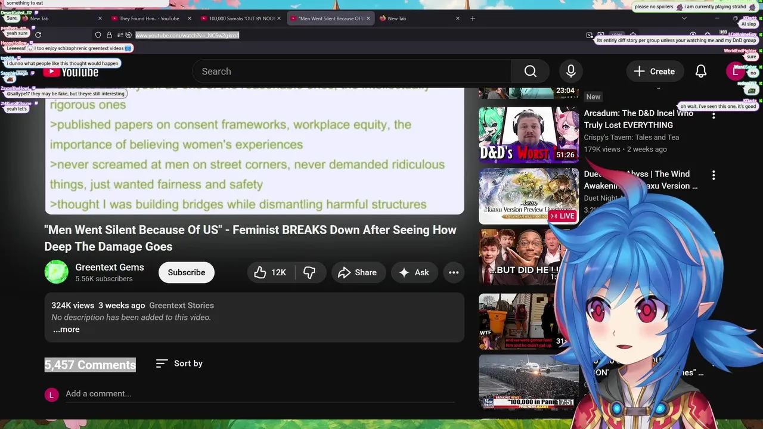Open Arcadum D&D Incel video title
The height and width of the screenshot is (429, 763).
(638, 119)
